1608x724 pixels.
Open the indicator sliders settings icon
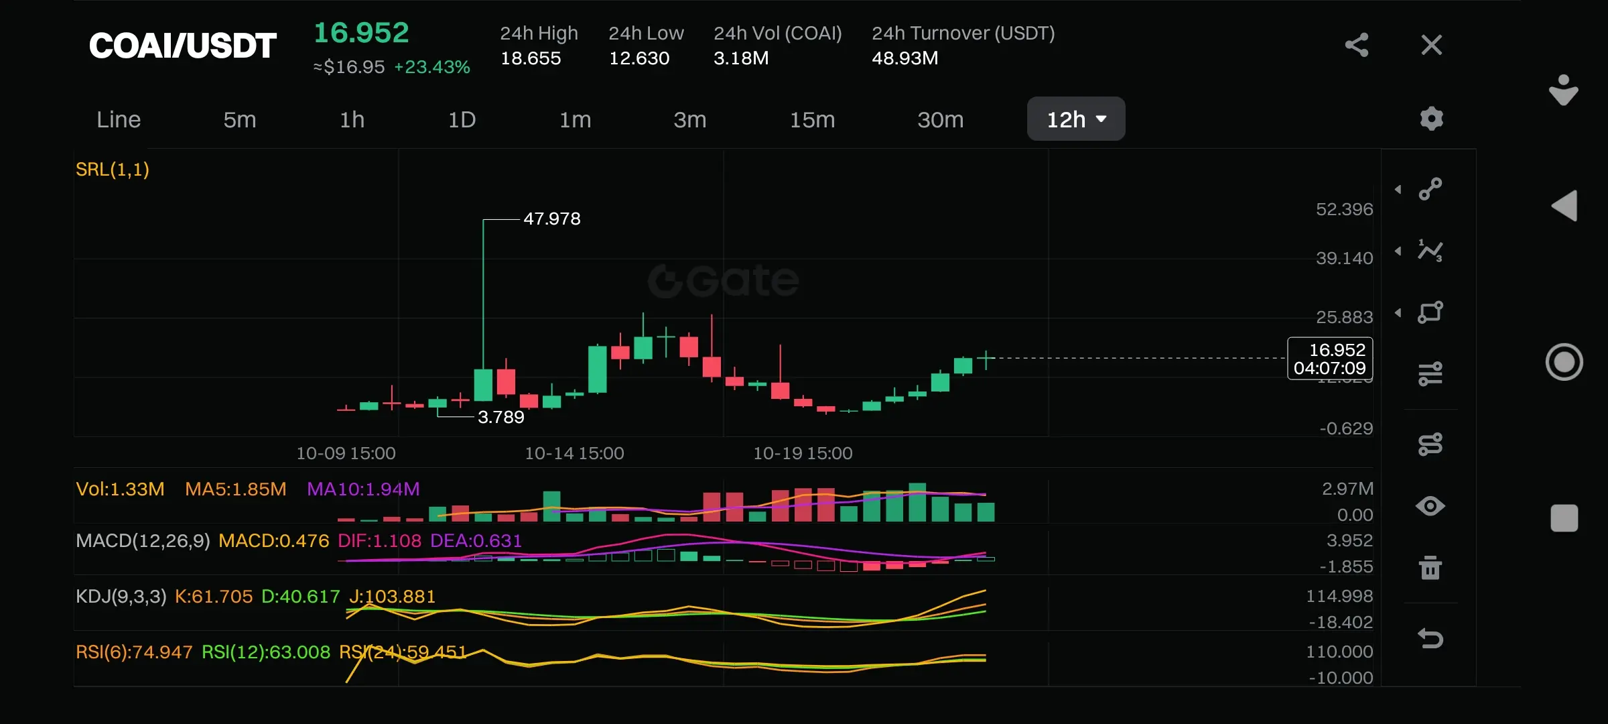coord(1430,373)
